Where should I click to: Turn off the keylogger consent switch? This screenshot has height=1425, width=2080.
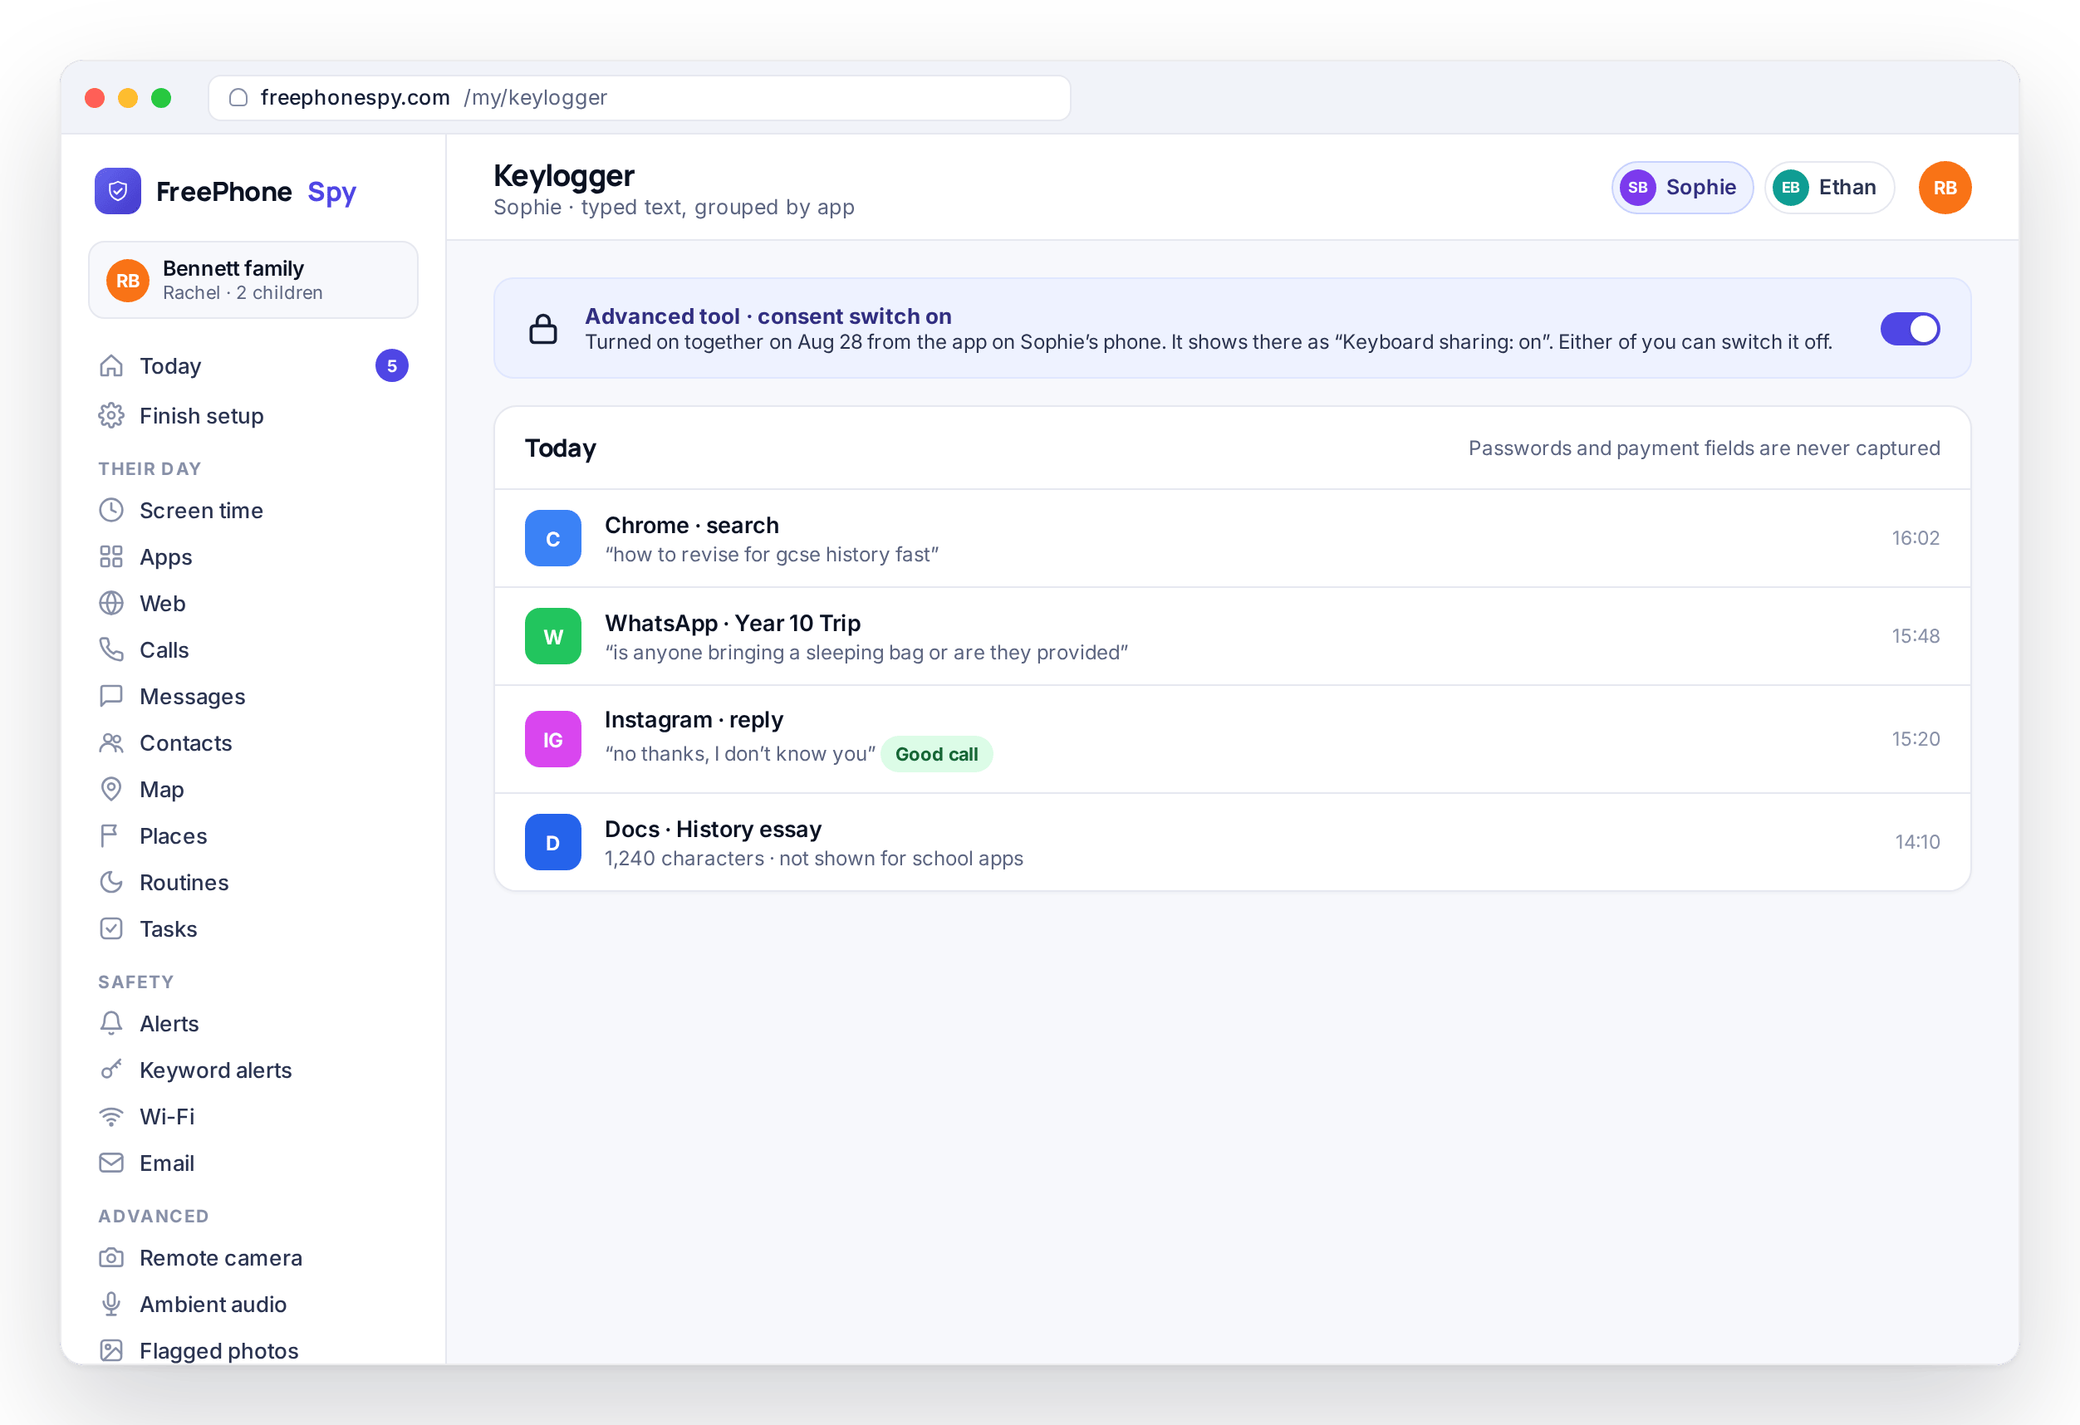point(1910,329)
